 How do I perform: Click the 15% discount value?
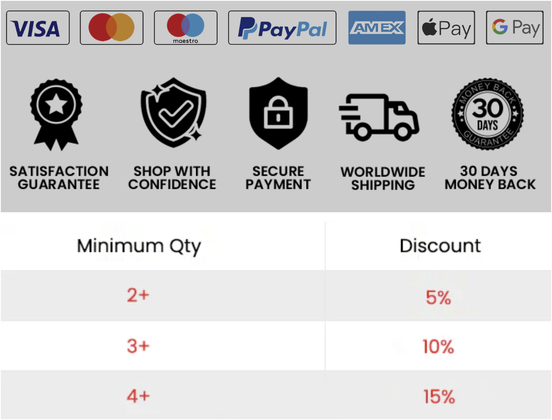pos(439,397)
